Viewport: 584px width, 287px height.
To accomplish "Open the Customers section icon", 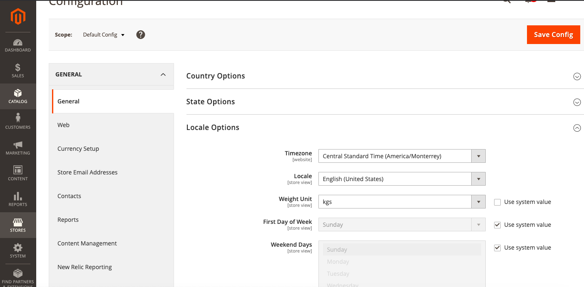I will [18, 121].
